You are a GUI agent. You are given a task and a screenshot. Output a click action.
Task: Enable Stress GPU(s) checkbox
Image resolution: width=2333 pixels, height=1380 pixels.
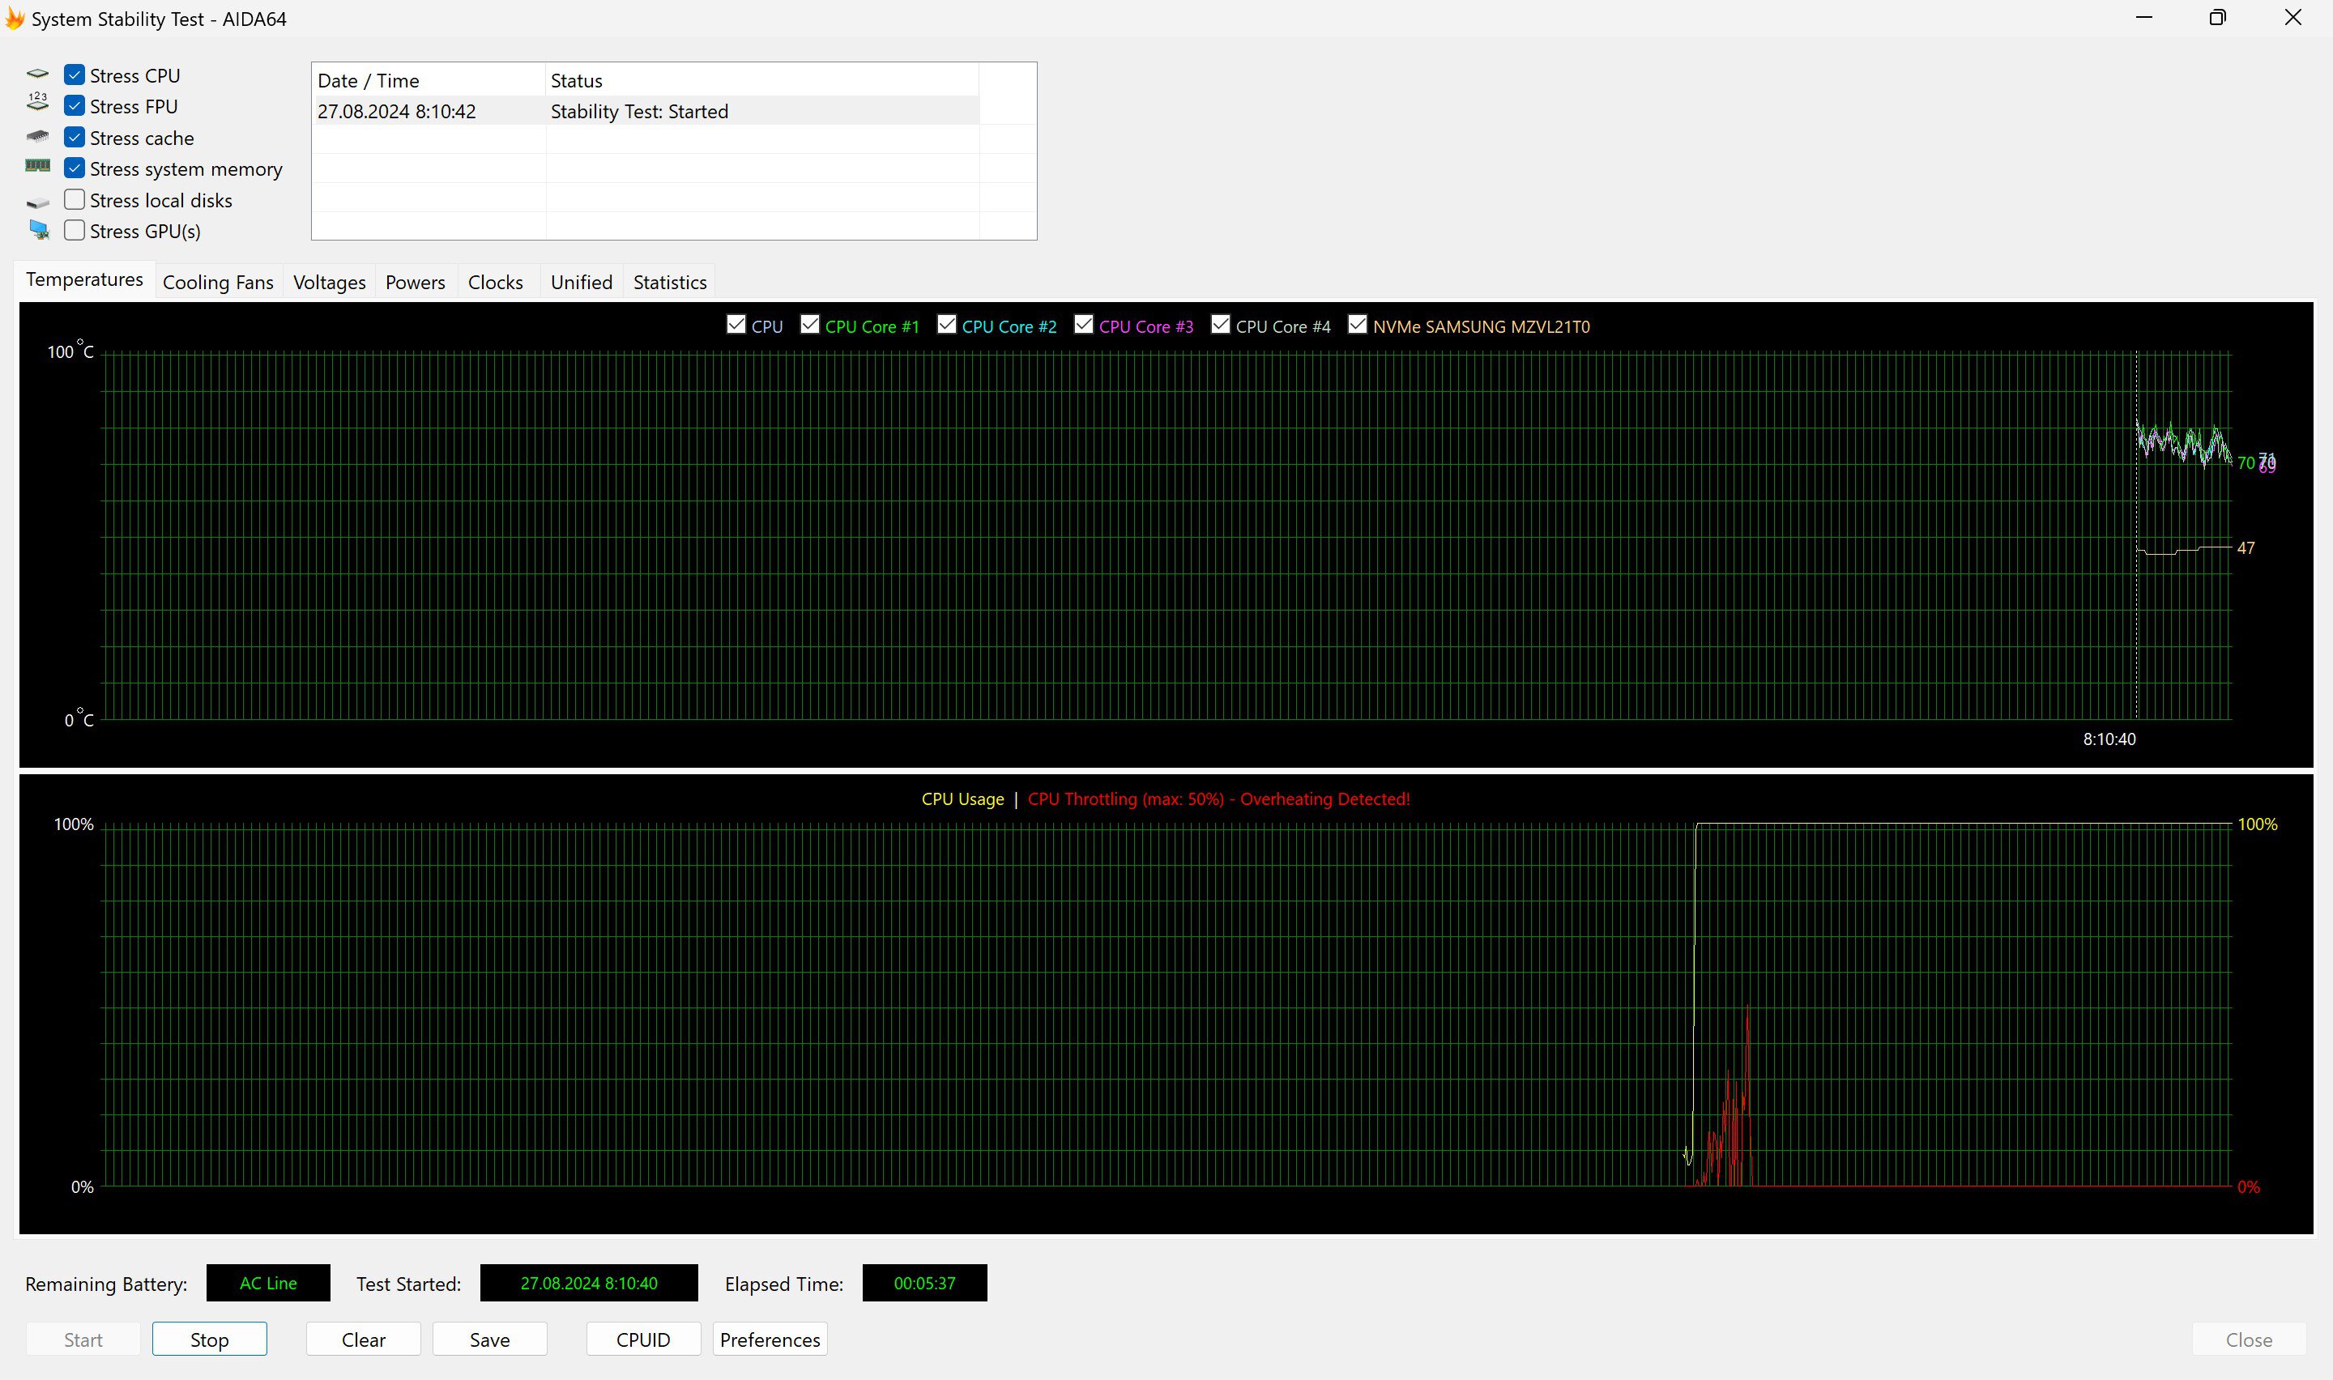[74, 230]
